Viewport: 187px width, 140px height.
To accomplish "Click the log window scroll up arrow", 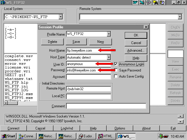I will click(180, 116).
